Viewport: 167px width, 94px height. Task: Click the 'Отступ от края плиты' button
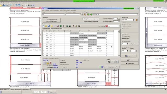pyautogui.click(x=52, y=19)
